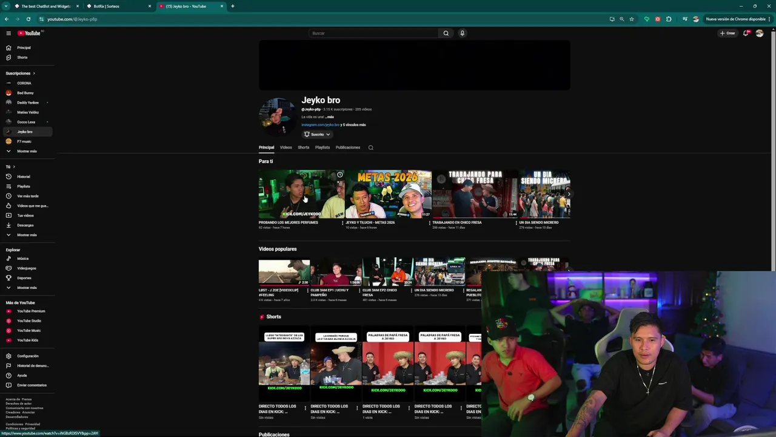Screen dimensions: 776x437
Task: Open the YouTube hamburger guide menu
Action: coord(8,33)
